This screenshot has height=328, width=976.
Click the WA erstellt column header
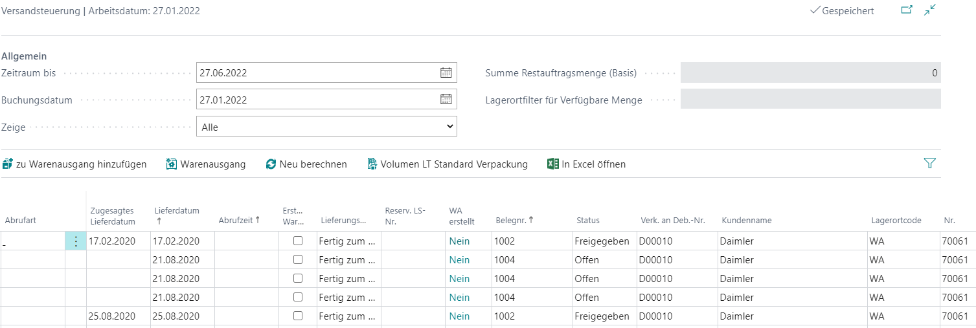click(x=462, y=215)
